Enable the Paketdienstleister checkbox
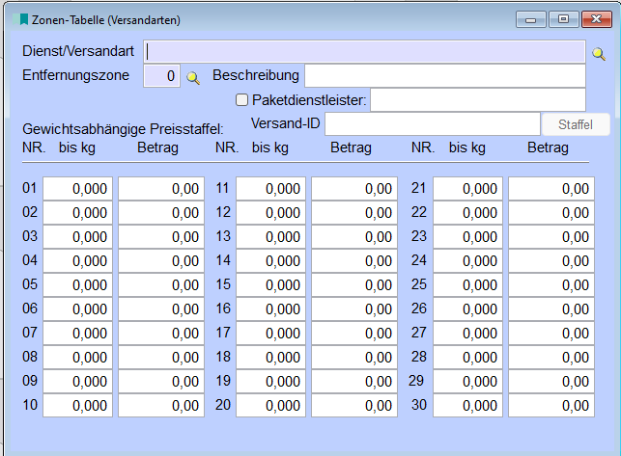 [242, 99]
